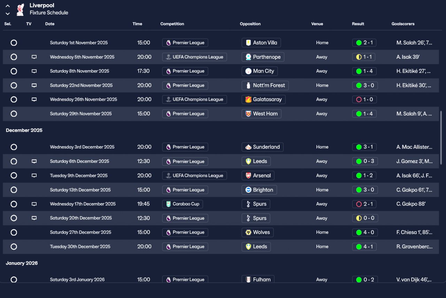This screenshot has width=446, height=298.
Task: Click the TV icon for the Carabao Cup tie
Action: (34, 204)
